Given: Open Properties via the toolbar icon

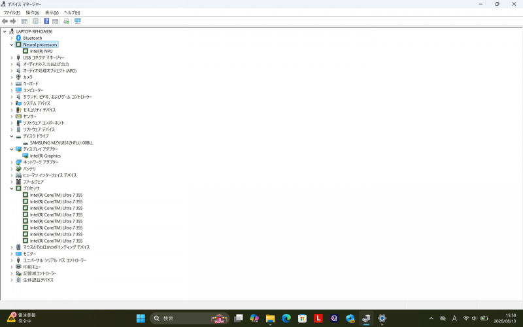Looking at the screenshot, I should 35,22.
